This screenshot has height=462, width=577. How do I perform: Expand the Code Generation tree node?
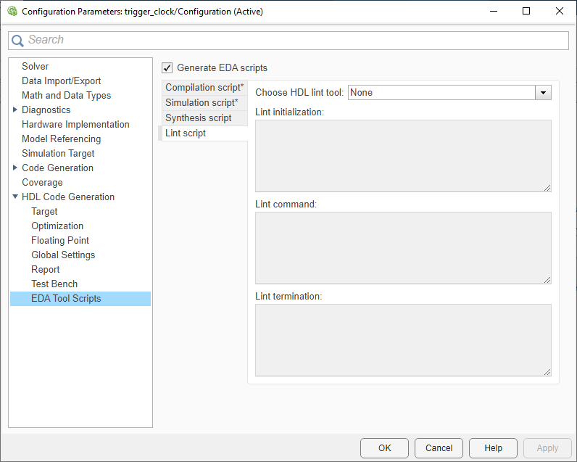point(15,168)
